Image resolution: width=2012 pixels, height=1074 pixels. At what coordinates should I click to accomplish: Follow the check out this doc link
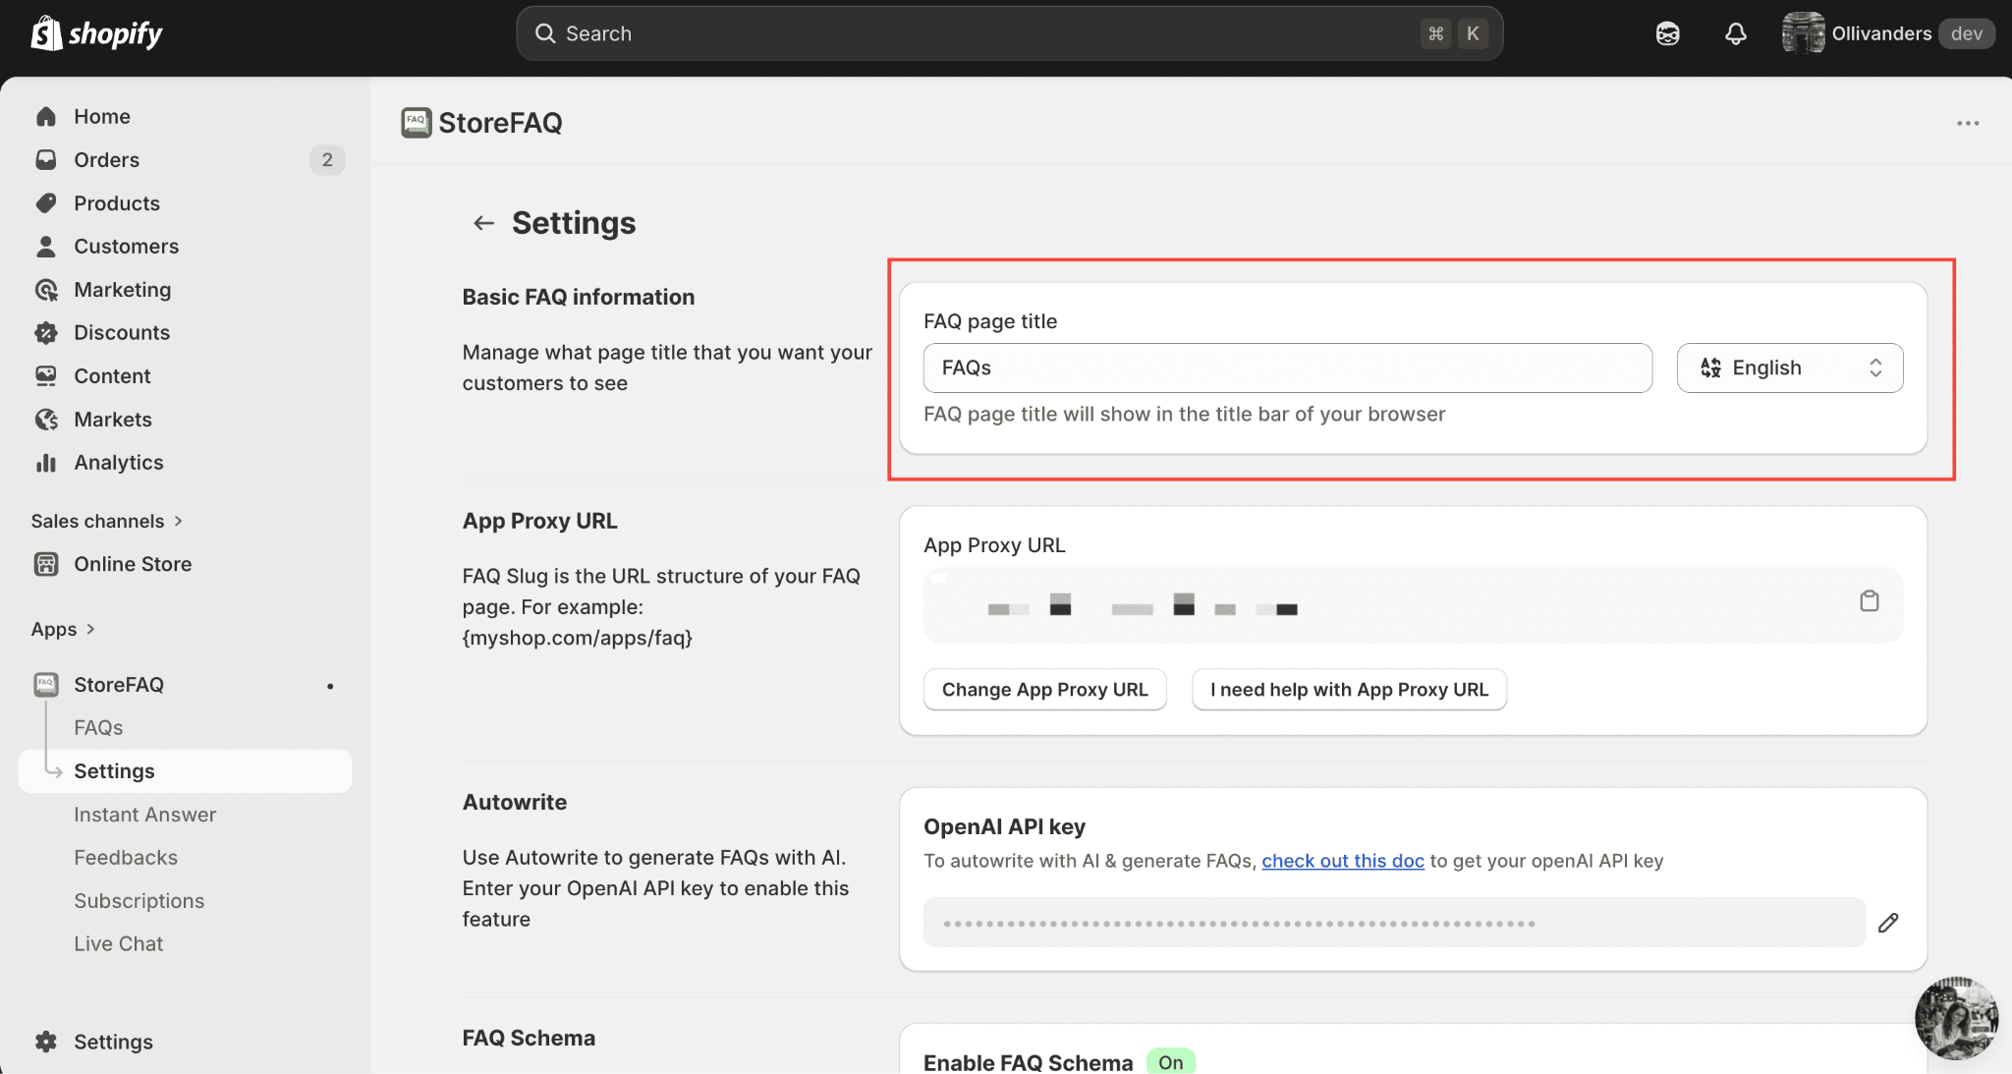coord(1343,861)
